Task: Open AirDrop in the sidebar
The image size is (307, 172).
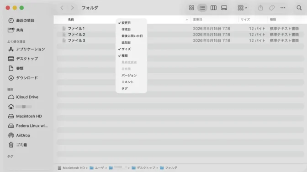Action: click(x=19, y=135)
